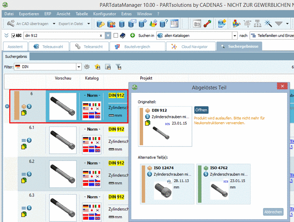Click 'Export in Datei' button

coord(71,24)
